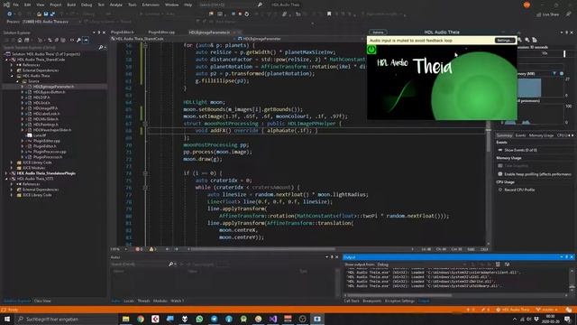Collapse the HDL Audio Theia_SharedCode project node
This screenshot has height=325, width=577.
(6, 60)
